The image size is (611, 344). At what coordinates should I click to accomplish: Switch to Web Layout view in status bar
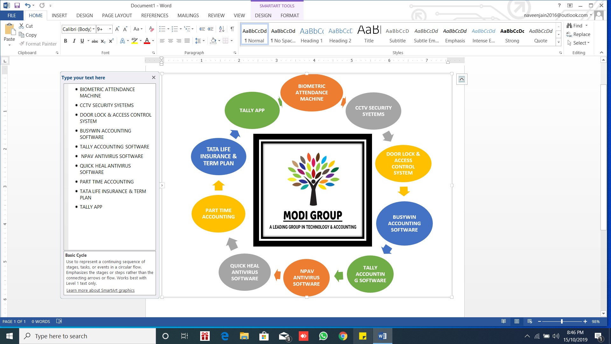pos(530,321)
